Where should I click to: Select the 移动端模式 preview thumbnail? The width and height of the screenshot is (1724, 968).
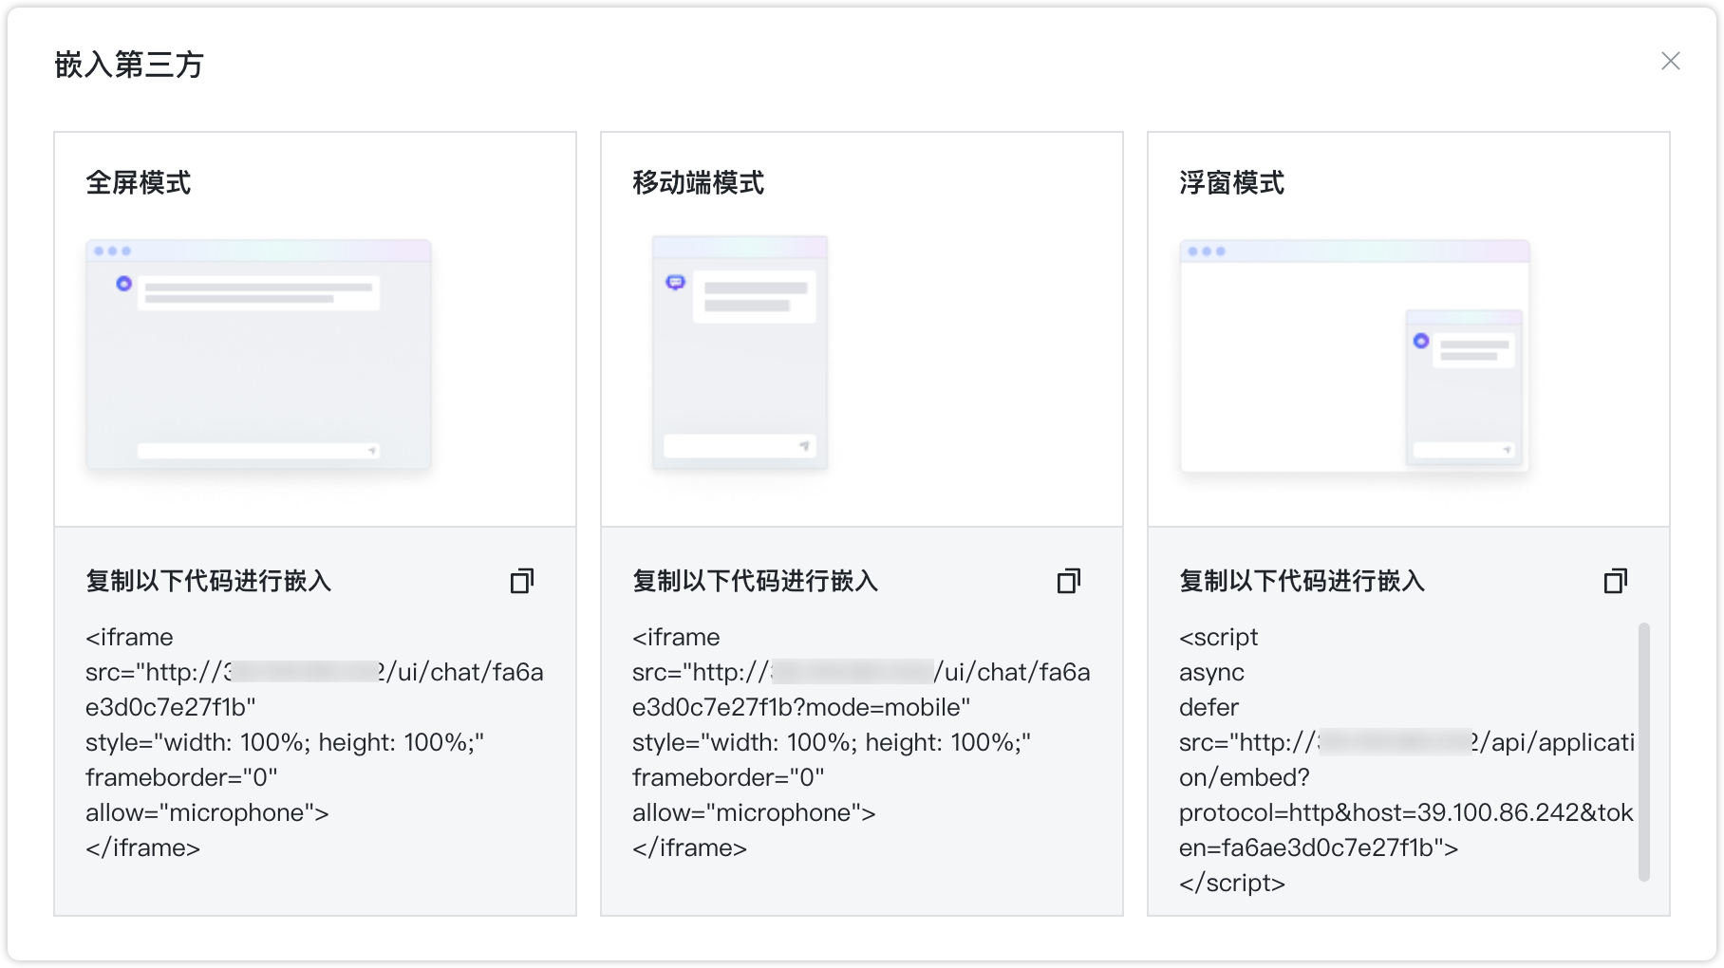click(740, 354)
